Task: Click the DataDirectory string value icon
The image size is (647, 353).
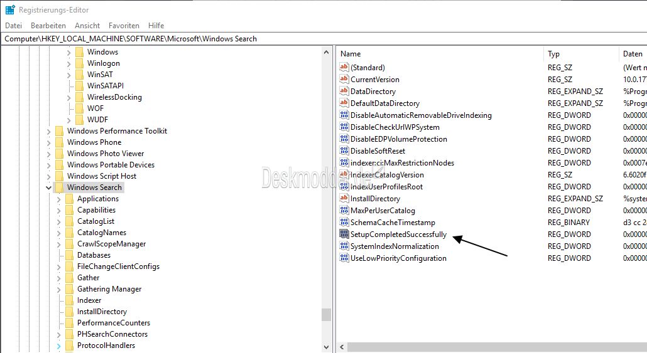Action: pyautogui.click(x=344, y=92)
